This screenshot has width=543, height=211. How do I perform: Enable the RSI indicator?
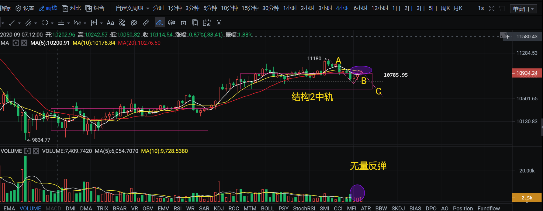pyautogui.click(x=178, y=208)
